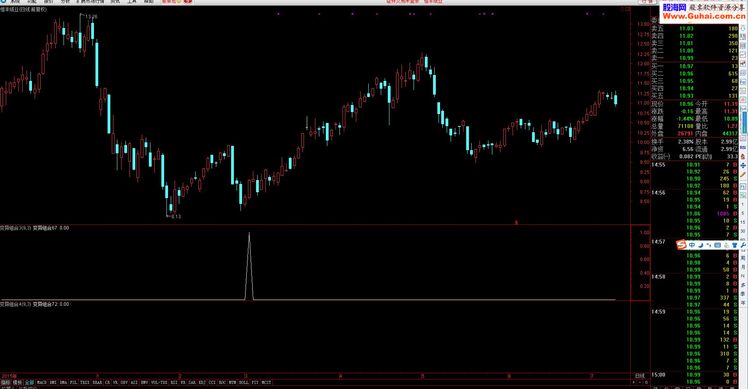
Task: Open the quote list icon in right toolbar
Action: [x=743, y=37]
